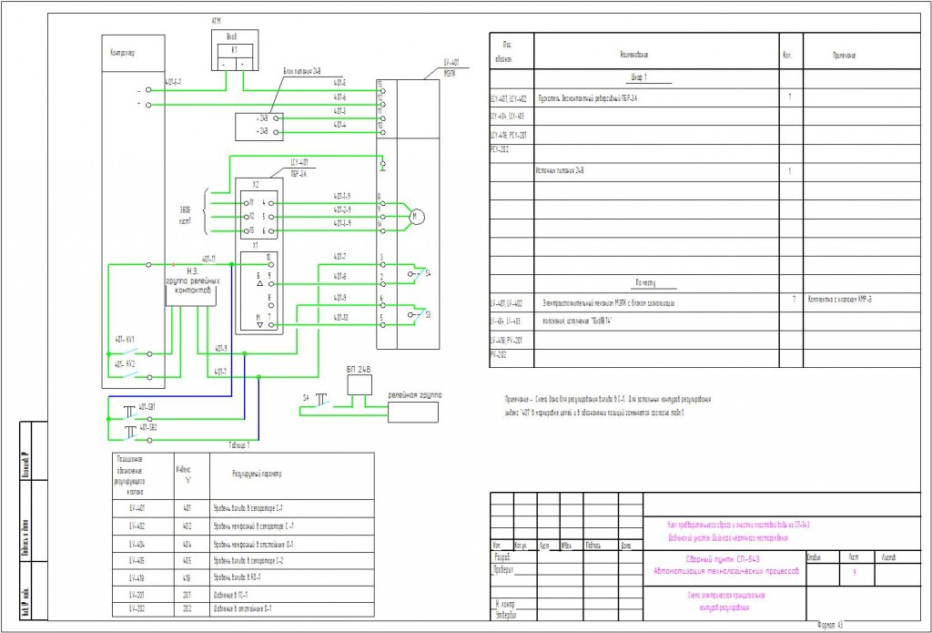Click the 'Листов' cell in title block
The image size is (932, 633).
pos(888,558)
